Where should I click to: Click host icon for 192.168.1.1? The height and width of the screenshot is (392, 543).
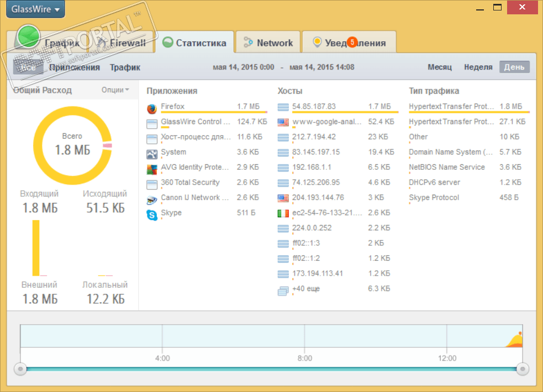tap(283, 168)
